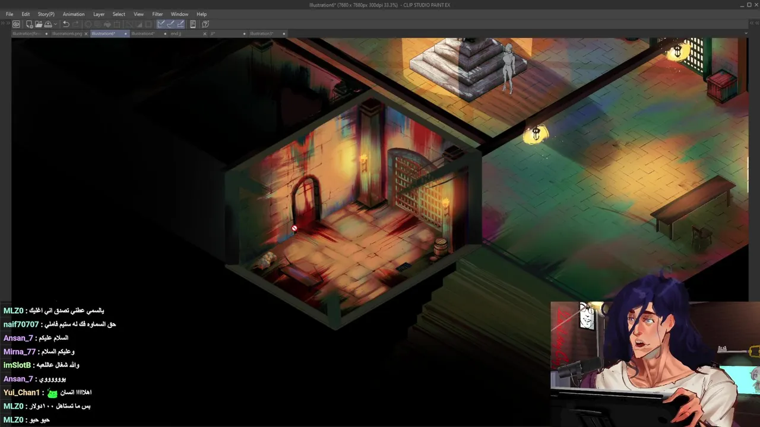Click the window title text CLIP STUDIO PAINT EX
Viewport: 760px width, 427px height.
(x=425, y=5)
